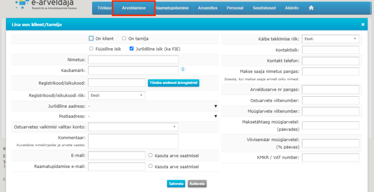
Task: Open the 'Registrikoodi/isikukoodi riik' dropdown
Action: (x=117, y=95)
